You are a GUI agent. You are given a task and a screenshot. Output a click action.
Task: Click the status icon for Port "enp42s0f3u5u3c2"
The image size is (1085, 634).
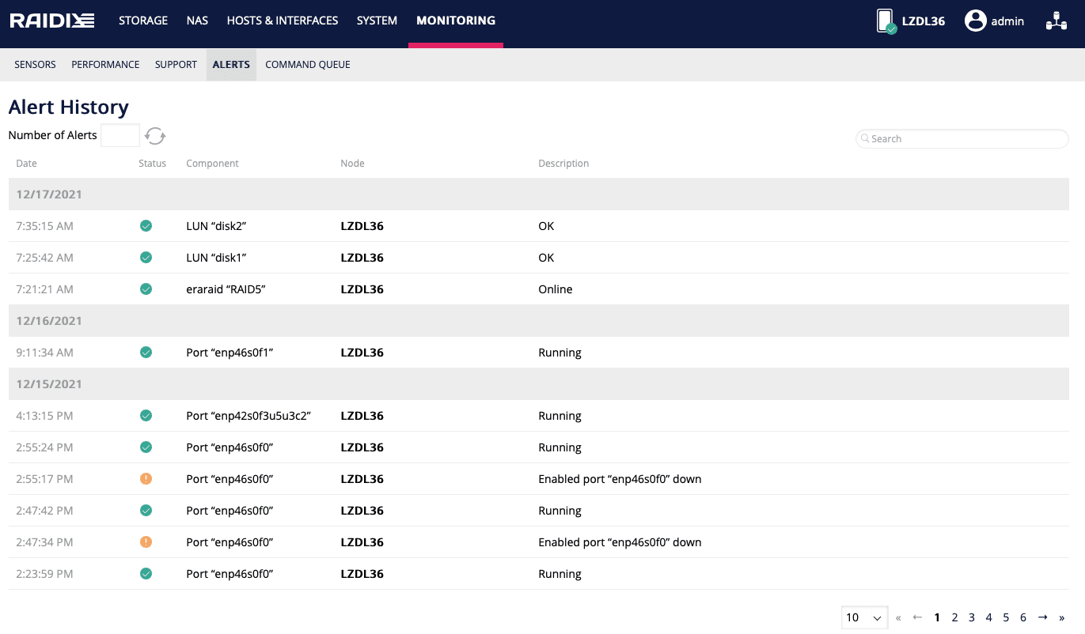click(x=146, y=416)
